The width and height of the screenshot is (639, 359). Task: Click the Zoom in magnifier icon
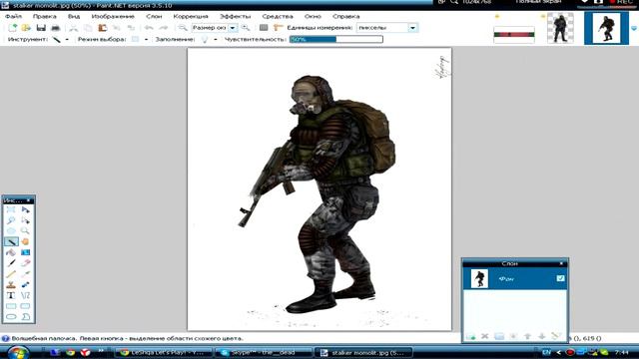(246, 28)
